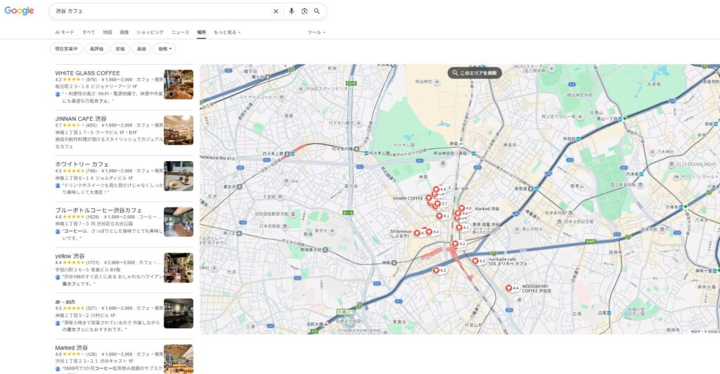Screen dimensions: 720x374
Task: Toggle the 高評価 filter chip
Action: pos(96,49)
